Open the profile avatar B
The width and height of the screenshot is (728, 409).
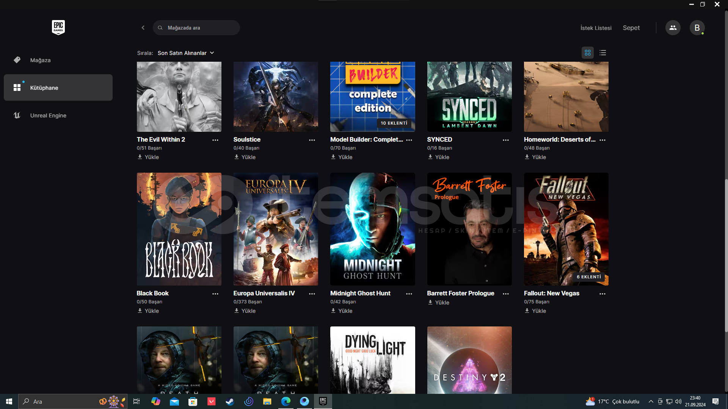coord(697,28)
